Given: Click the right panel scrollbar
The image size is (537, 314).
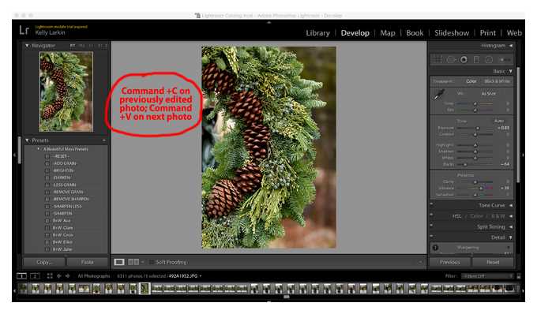Looking at the screenshot, I should coord(518,125).
